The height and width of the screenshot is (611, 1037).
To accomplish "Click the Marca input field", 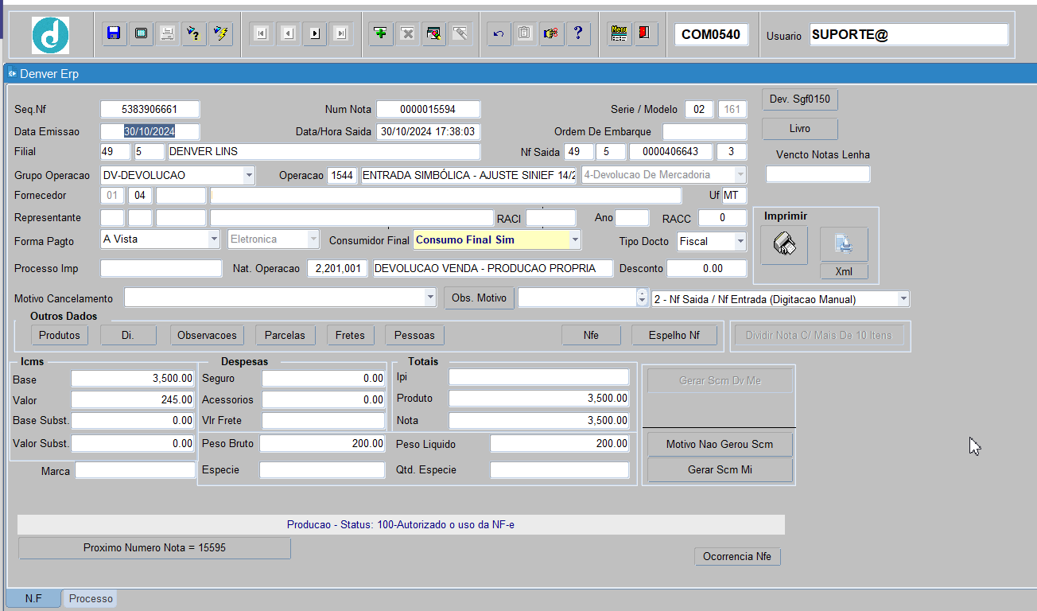I will click(x=134, y=471).
